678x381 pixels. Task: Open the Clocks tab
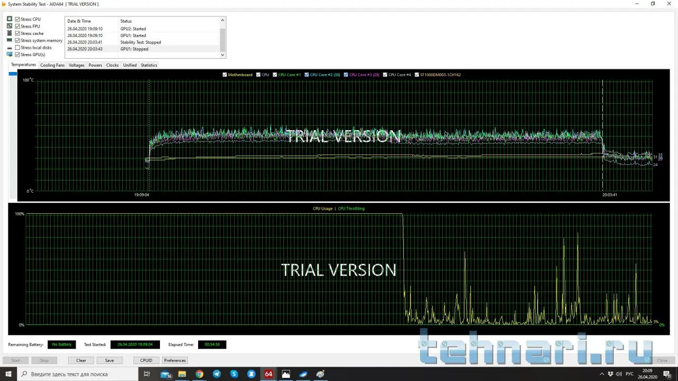[x=112, y=65]
